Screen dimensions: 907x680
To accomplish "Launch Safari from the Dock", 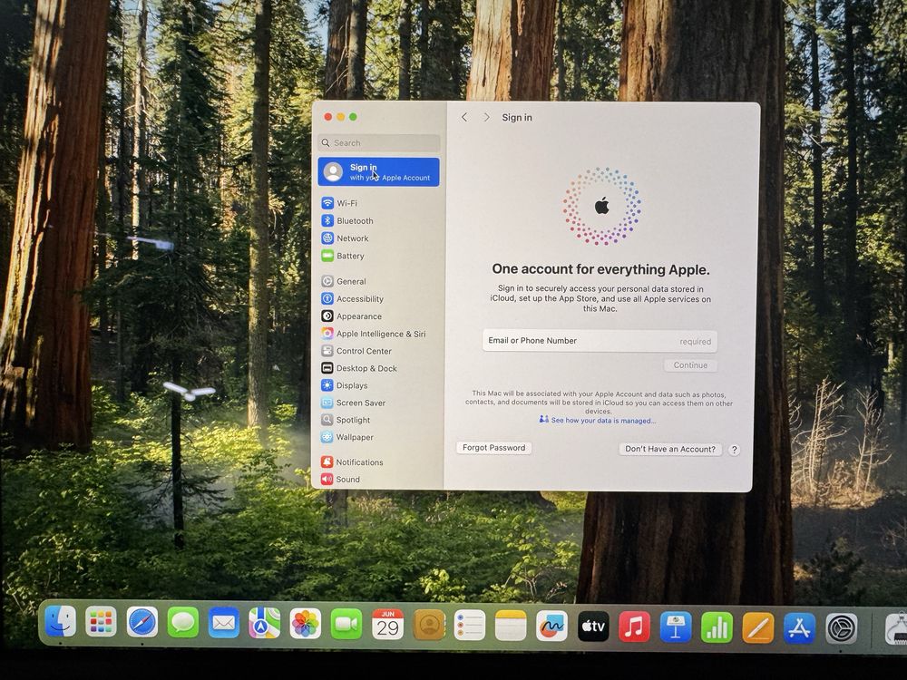I will pos(142,623).
